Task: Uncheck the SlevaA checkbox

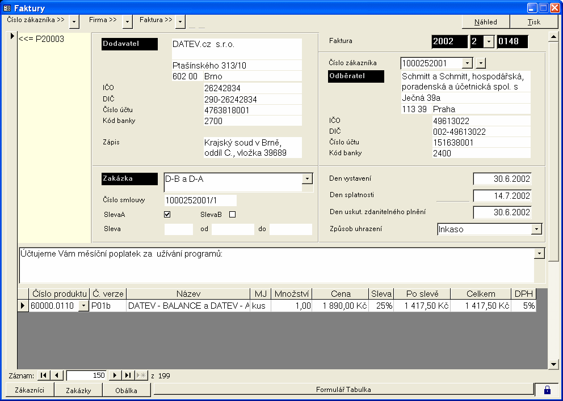Action: point(167,215)
